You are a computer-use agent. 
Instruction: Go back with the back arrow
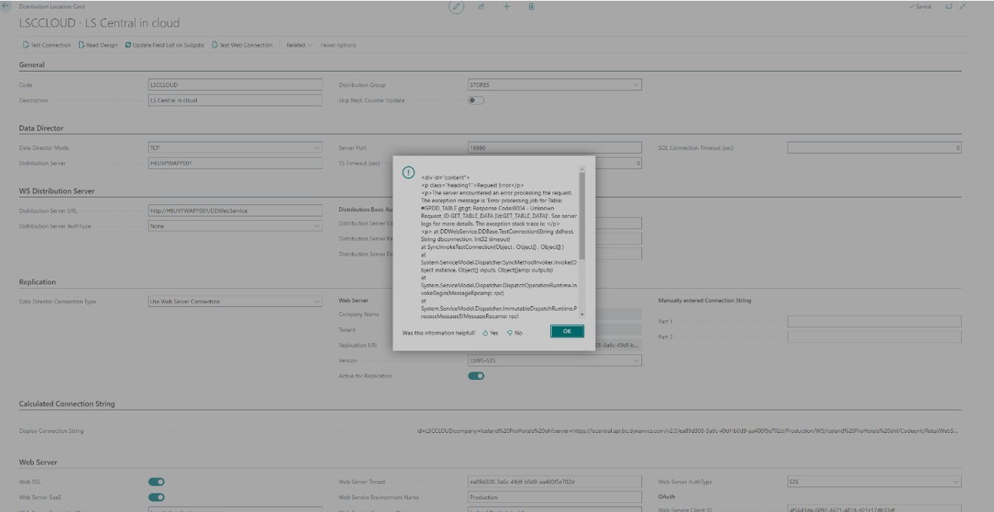click(7, 6)
